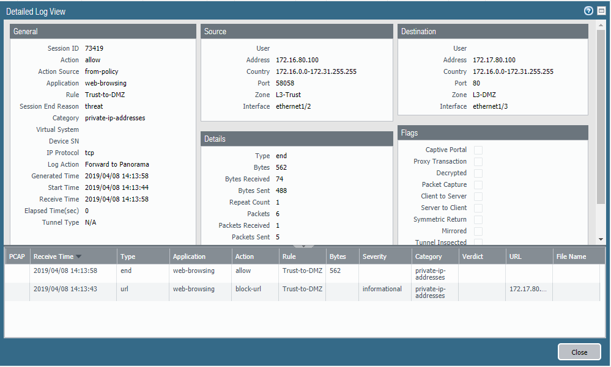Screen dimensions: 611x367
Task: Toggle the Captive Portal checkbox
Action: point(478,150)
